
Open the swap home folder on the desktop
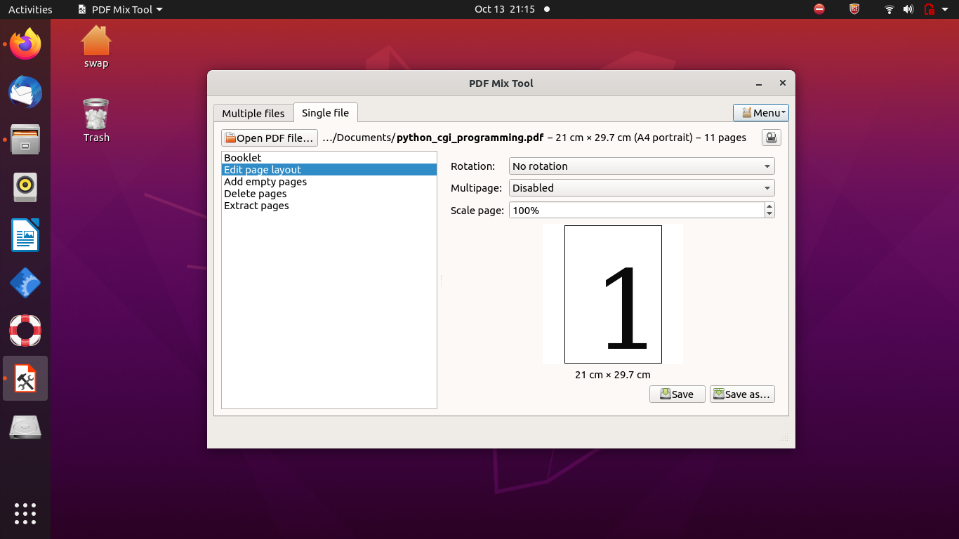[96, 47]
